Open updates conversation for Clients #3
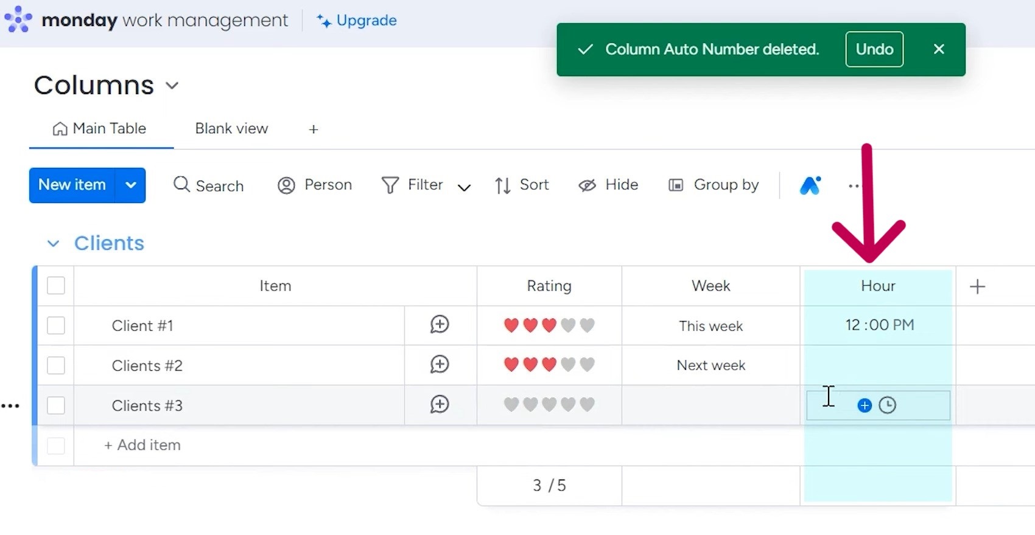This screenshot has width=1035, height=535. [x=440, y=405]
